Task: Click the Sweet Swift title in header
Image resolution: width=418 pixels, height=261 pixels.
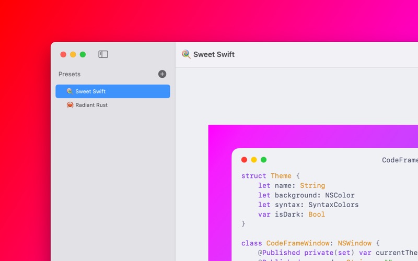Action: 214,54
